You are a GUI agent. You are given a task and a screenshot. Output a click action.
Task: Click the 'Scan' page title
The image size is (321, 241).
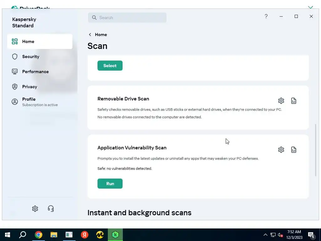97,46
